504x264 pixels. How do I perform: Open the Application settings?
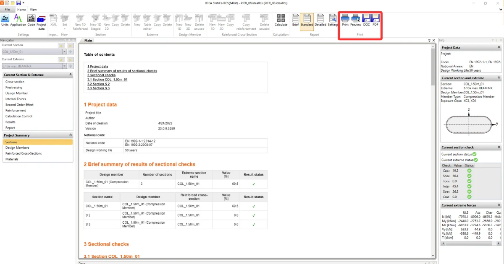(x=18, y=20)
